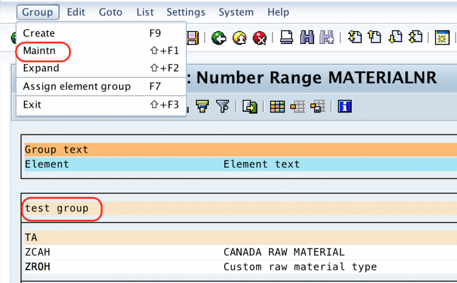Click the Change Layout colored grid icon

(x=277, y=106)
